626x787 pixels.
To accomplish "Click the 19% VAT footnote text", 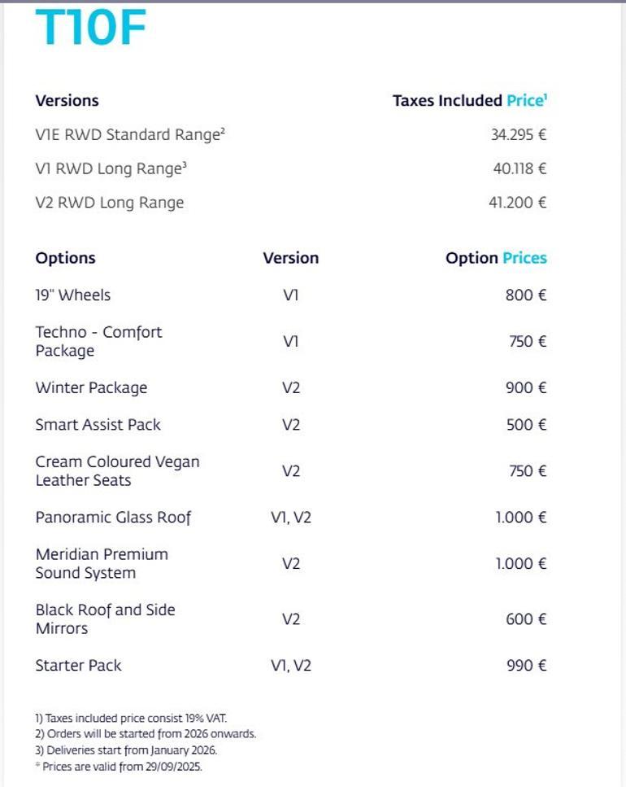I will click(131, 718).
